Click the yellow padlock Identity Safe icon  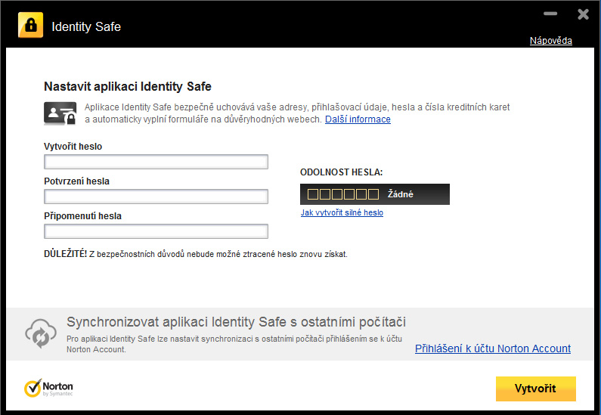[x=30, y=26]
